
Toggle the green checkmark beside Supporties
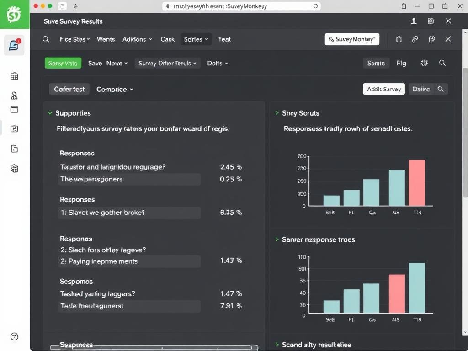(49, 113)
